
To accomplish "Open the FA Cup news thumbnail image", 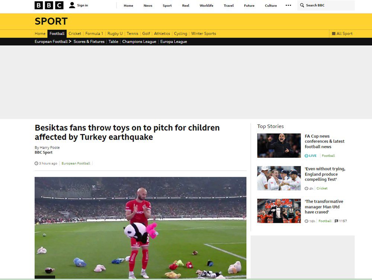I will (279, 146).
